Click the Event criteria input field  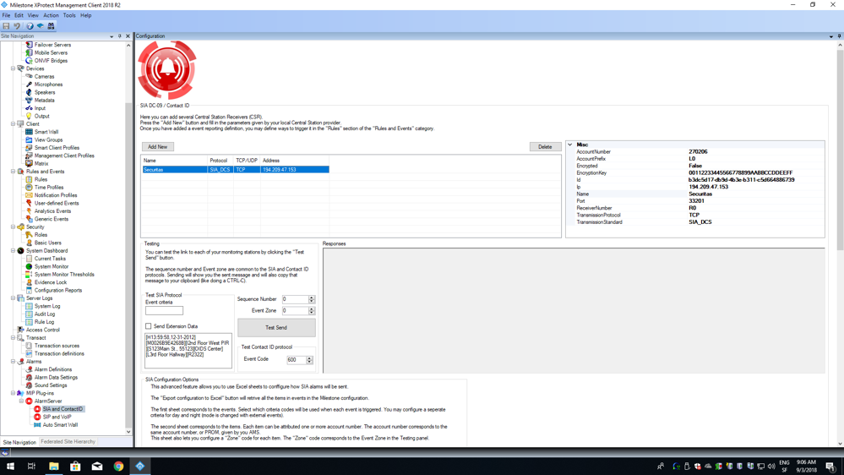pyautogui.click(x=164, y=311)
